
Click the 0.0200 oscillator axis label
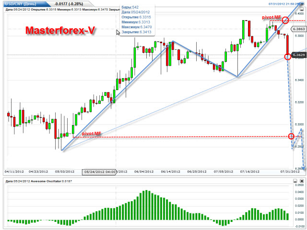point(299,206)
